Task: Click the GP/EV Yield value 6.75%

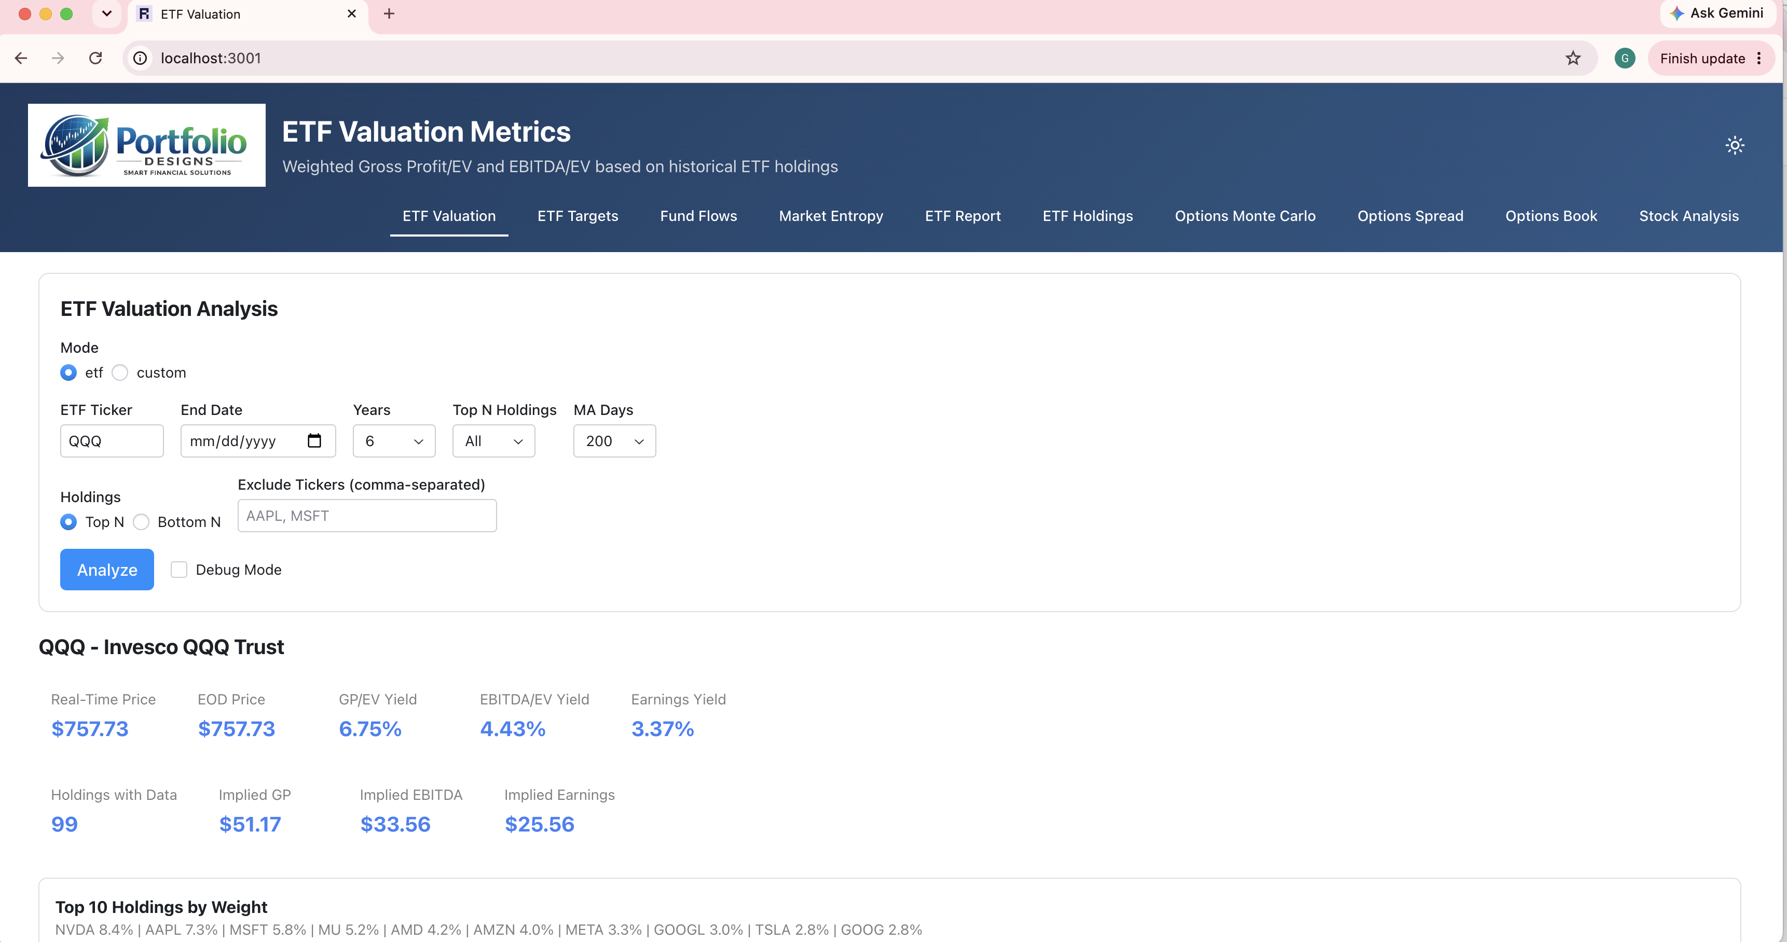Action: (x=370, y=728)
